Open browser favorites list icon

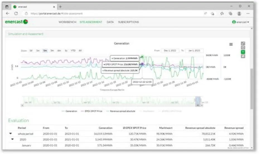click(222, 14)
